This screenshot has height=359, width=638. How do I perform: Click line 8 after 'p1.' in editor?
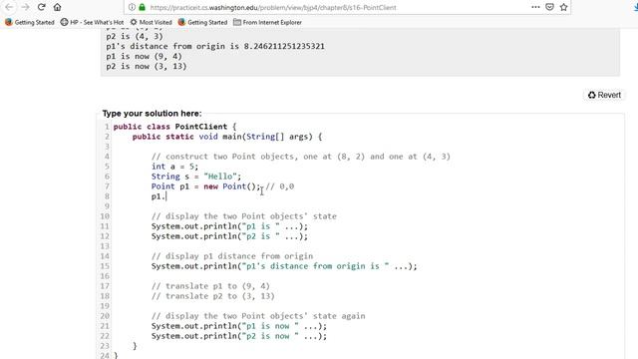click(x=166, y=196)
